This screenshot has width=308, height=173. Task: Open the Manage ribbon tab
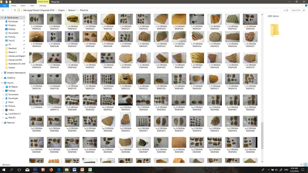point(42,6)
